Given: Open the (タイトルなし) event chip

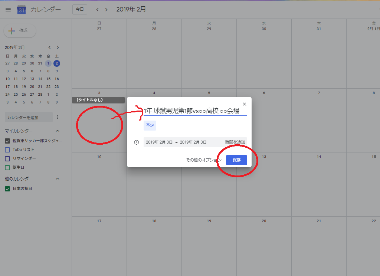Looking at the screenshot, I should [98, 100].
